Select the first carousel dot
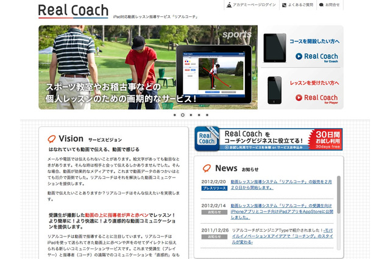The height and width of the screenshot is (259, 390). tap(175, 114)
